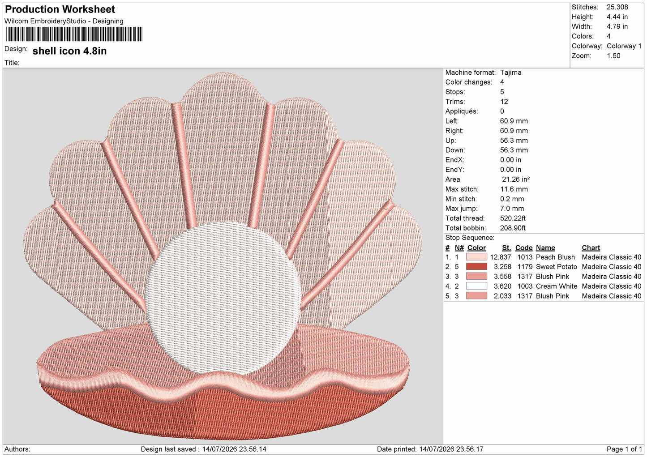The width and height of the screenshot is (647, 457).
Task: Click the Machine format value 'Tajima'
Action: point(511,73)
